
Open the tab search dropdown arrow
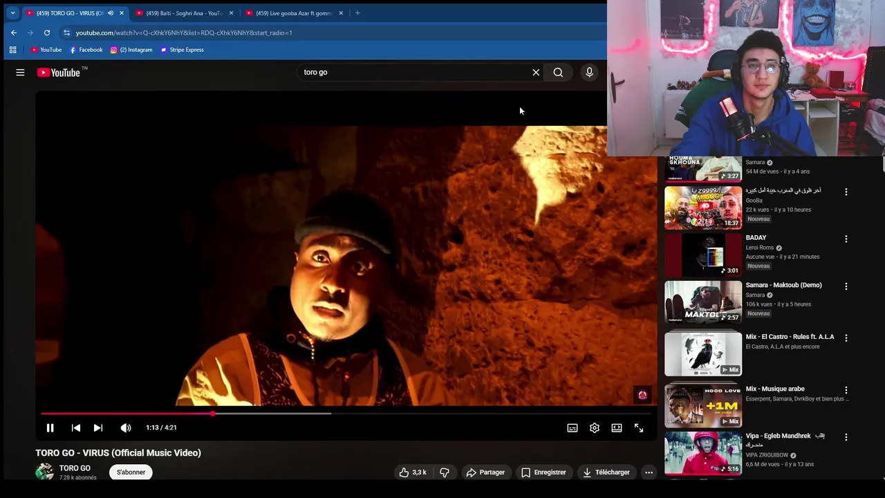pos(12,13)
